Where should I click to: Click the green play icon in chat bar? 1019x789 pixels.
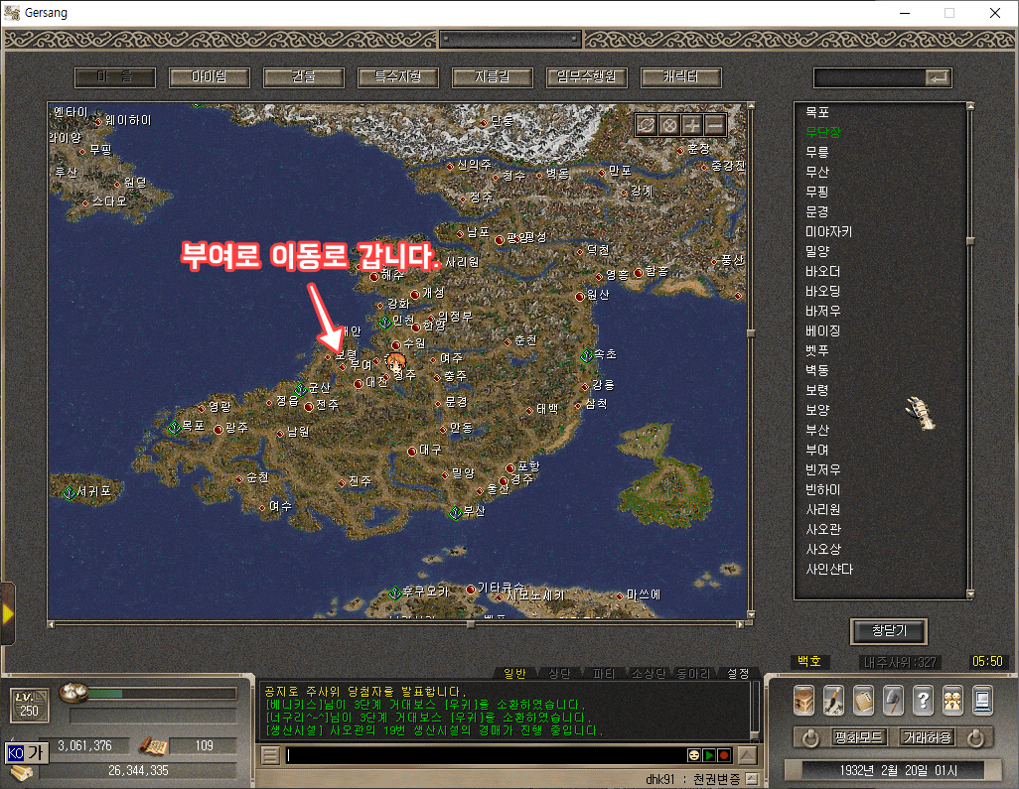pyautogui.click(x=709, y=755)
